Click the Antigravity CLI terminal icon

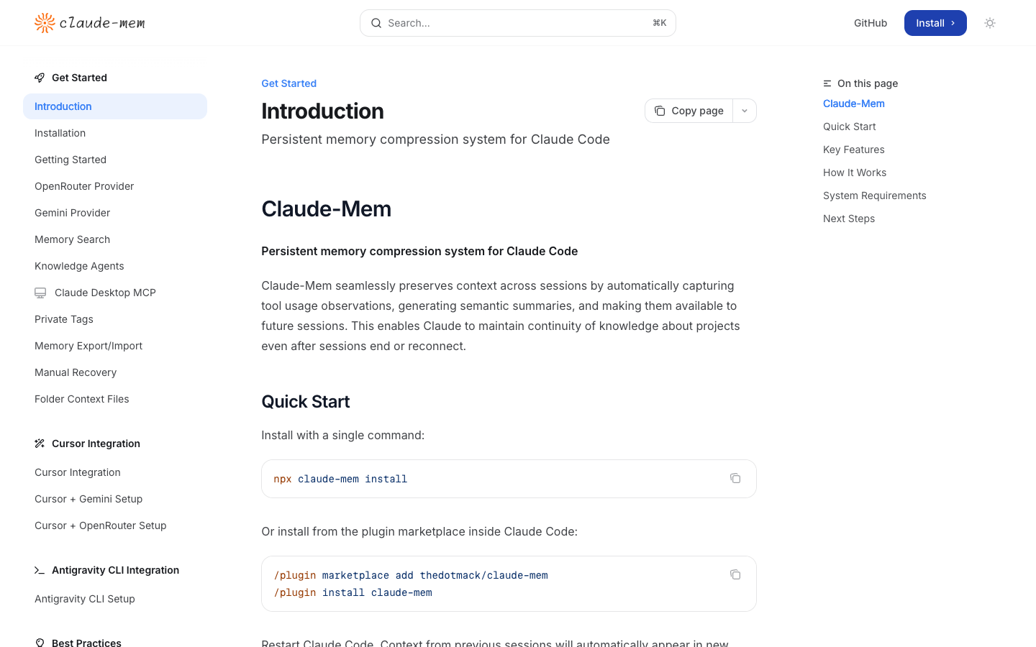coord(40,570)
